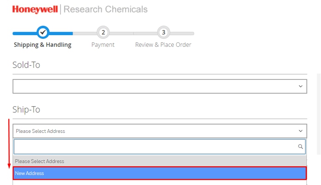Open the Shipping & Handling step label
This screenshot has width=321, height=185.
pos(43,45)
